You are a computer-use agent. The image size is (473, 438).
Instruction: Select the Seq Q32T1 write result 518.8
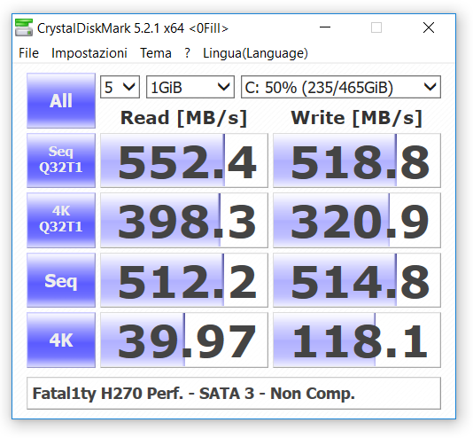[x=357, y=160]
